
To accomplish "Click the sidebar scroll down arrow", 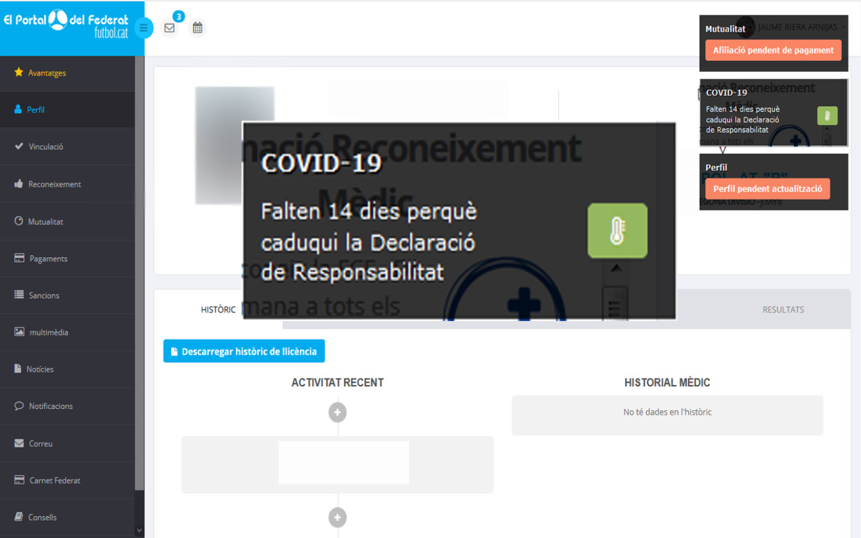I will click(x=140, y=530).
